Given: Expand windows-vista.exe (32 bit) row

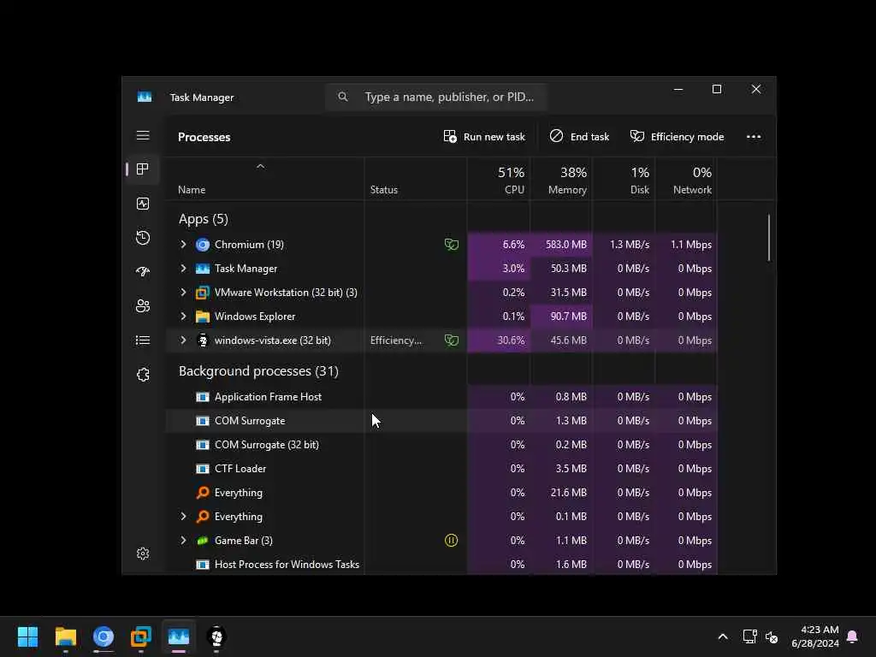Looking at the screenshot, I should pos(183,340).
